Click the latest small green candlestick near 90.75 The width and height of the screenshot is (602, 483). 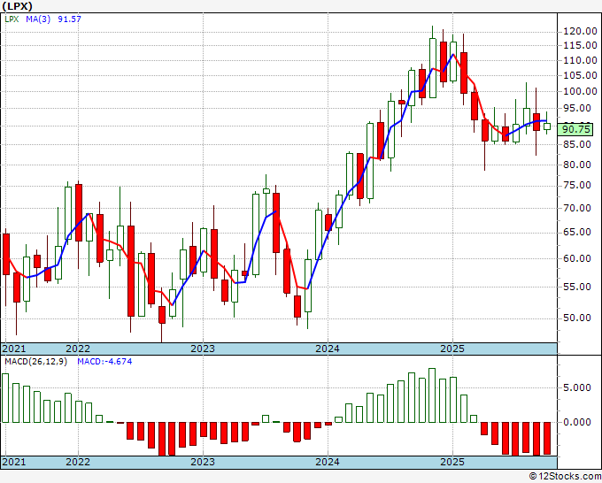547,126
